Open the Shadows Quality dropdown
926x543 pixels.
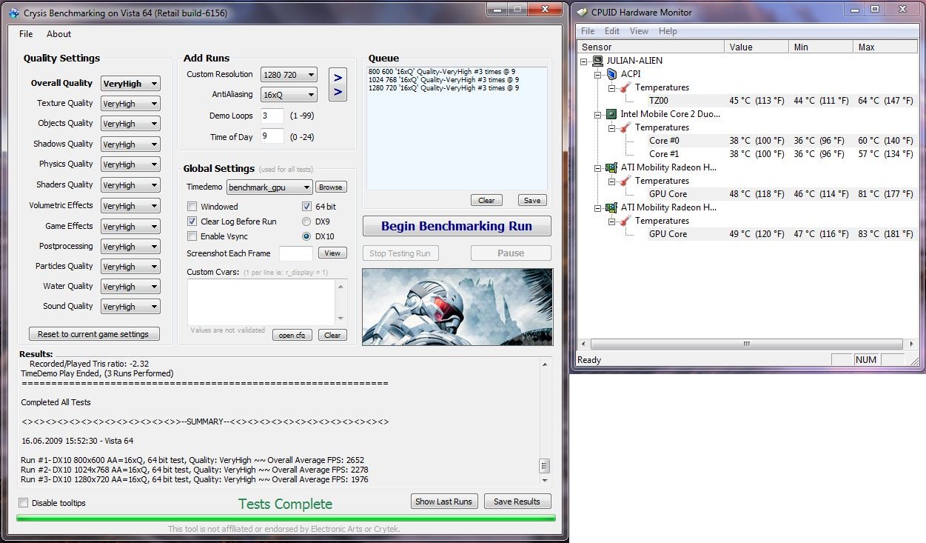point(130,144)
